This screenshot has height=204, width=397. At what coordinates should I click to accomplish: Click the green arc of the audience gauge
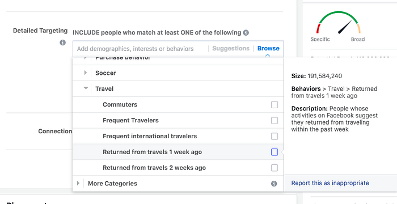338,14
